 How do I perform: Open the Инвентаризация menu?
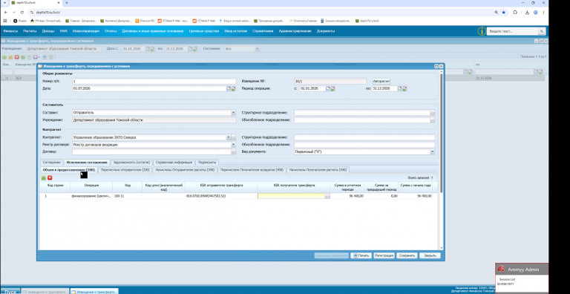pos(86,31)
